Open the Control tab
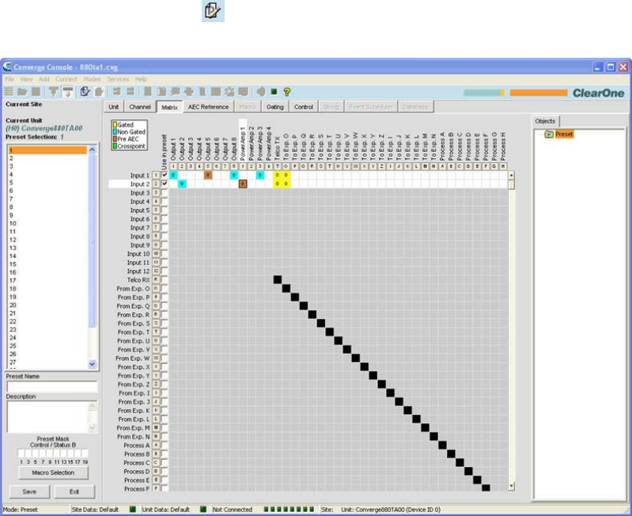The width and height of the screenshot is (632, 516). 304,107
